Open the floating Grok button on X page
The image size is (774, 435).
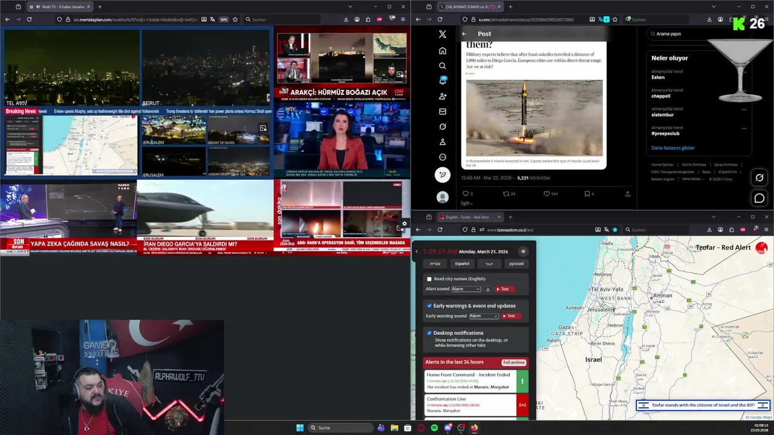759,178
